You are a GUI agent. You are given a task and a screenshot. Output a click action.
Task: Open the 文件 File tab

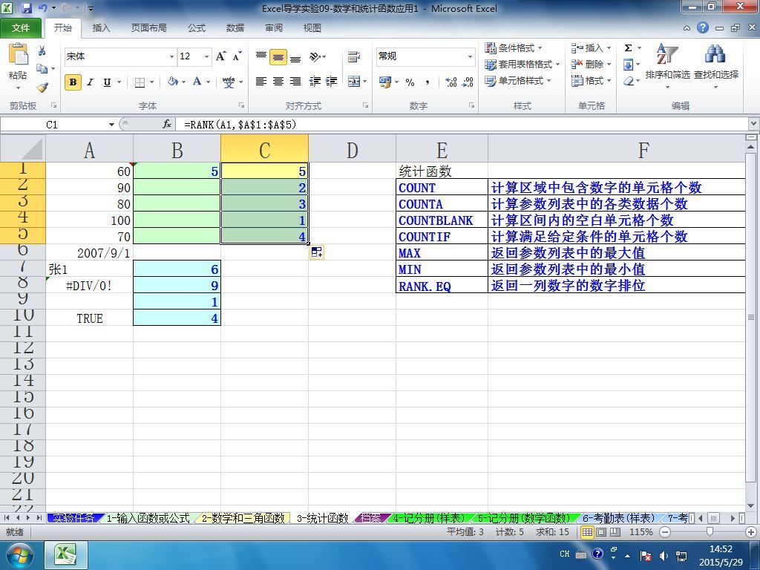pos(21,27)
